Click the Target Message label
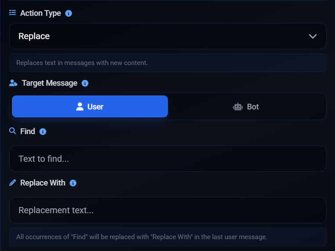The image size is (335, 251). (x=49, y=83)
